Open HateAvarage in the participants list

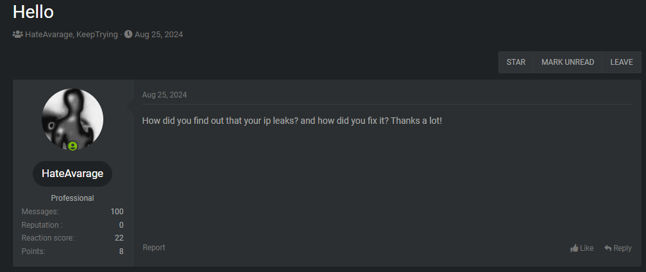point(48,35)
